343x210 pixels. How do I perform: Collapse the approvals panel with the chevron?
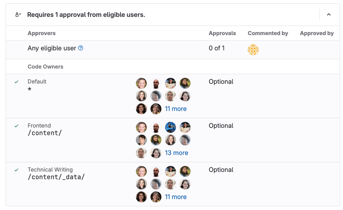pos(328,14)
